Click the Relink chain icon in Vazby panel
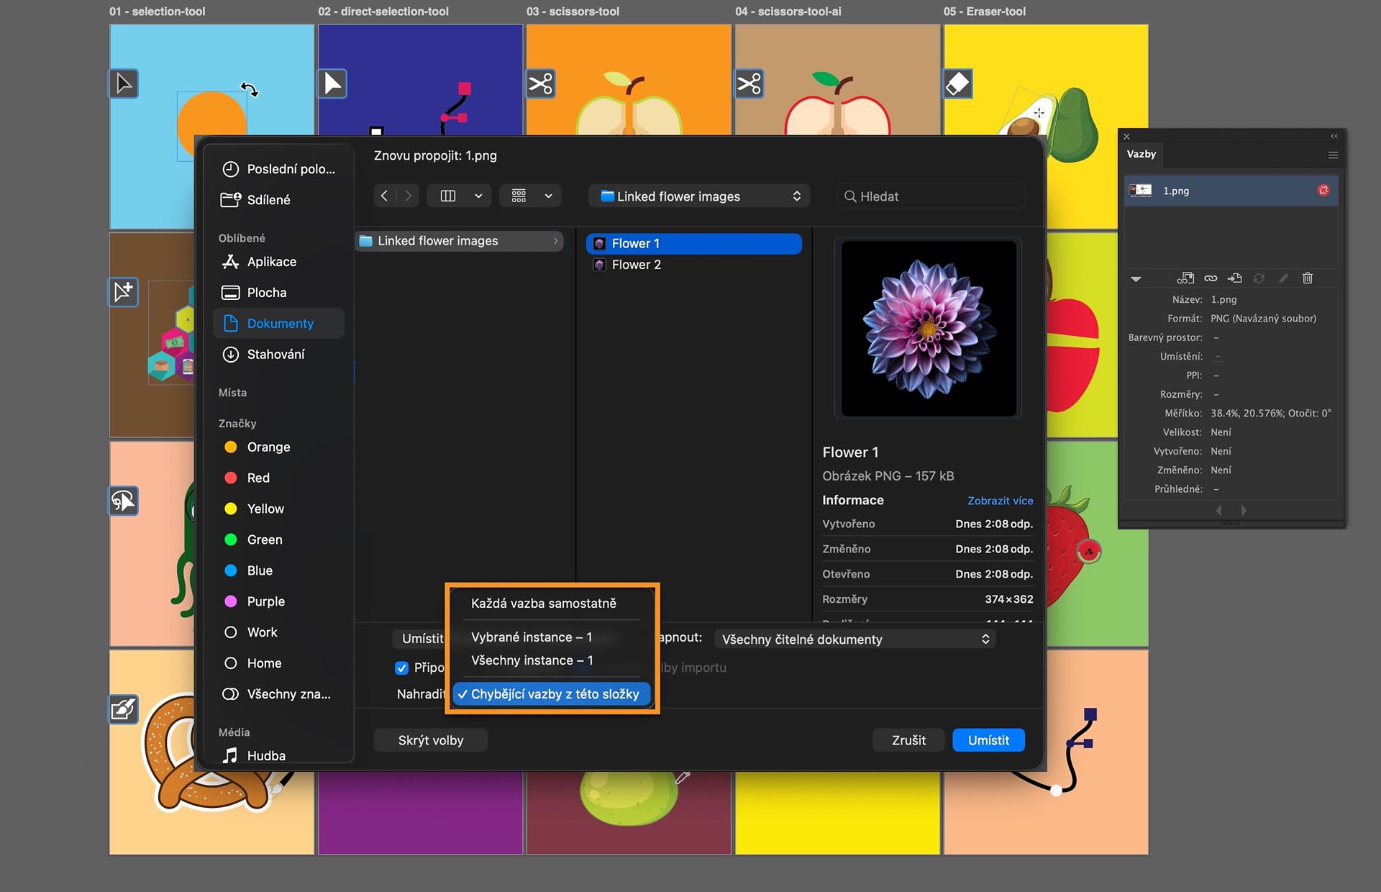The width and height of the screenshot is (1381, 892). [1211, 278]
